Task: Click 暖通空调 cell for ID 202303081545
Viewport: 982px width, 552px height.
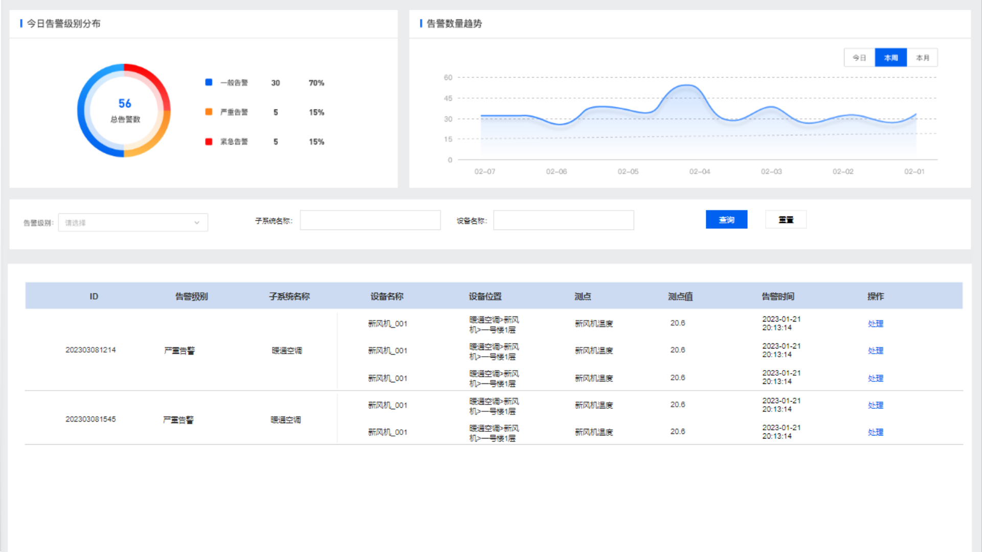Action: tap(286, 420)
